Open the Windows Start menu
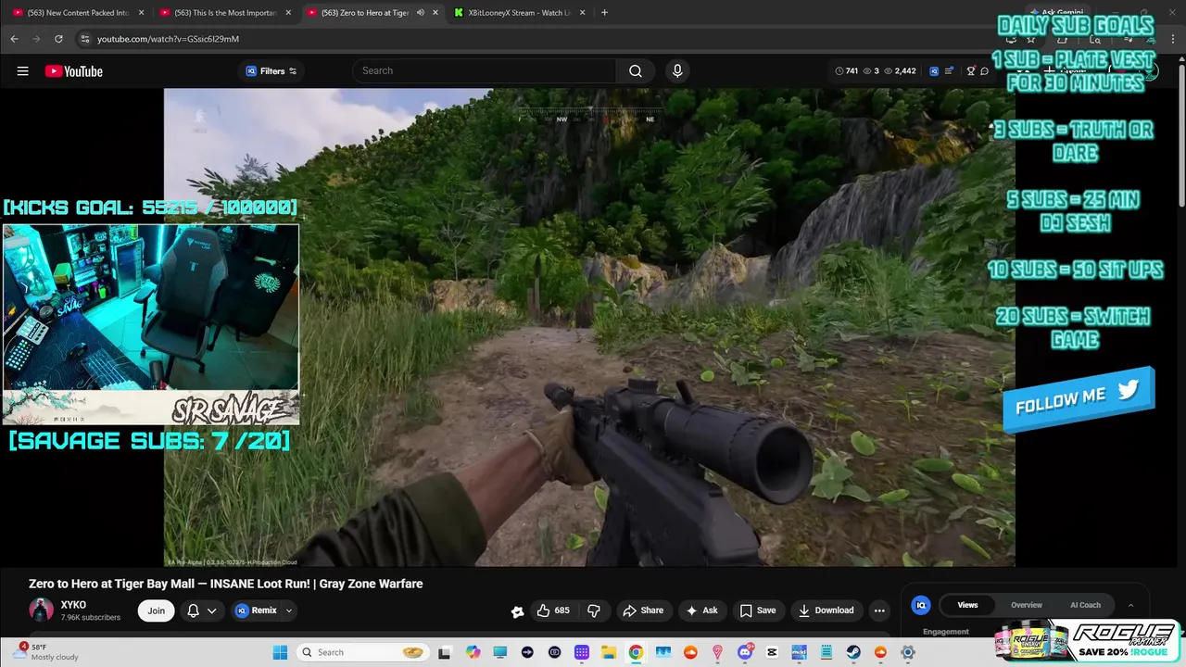Viewport: 1186px width, 667px height. (280, 652)
